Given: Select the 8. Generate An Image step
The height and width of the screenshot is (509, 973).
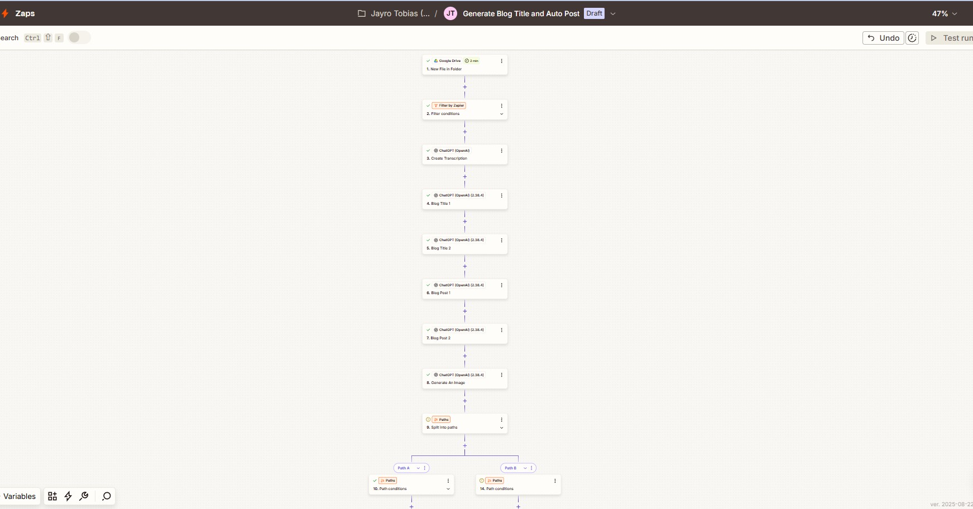Looking at the screenshot, I should (x=464, y=379).
